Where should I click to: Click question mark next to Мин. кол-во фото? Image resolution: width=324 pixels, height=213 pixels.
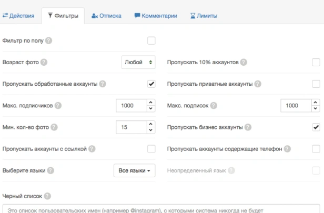(54, 127)
